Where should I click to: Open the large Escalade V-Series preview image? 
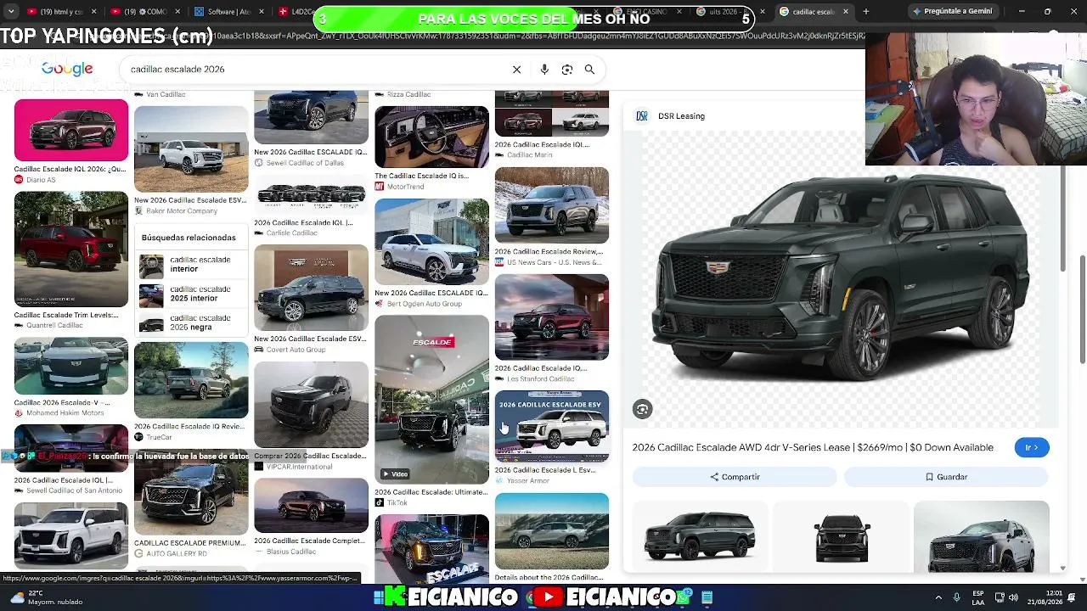point(841,280)
